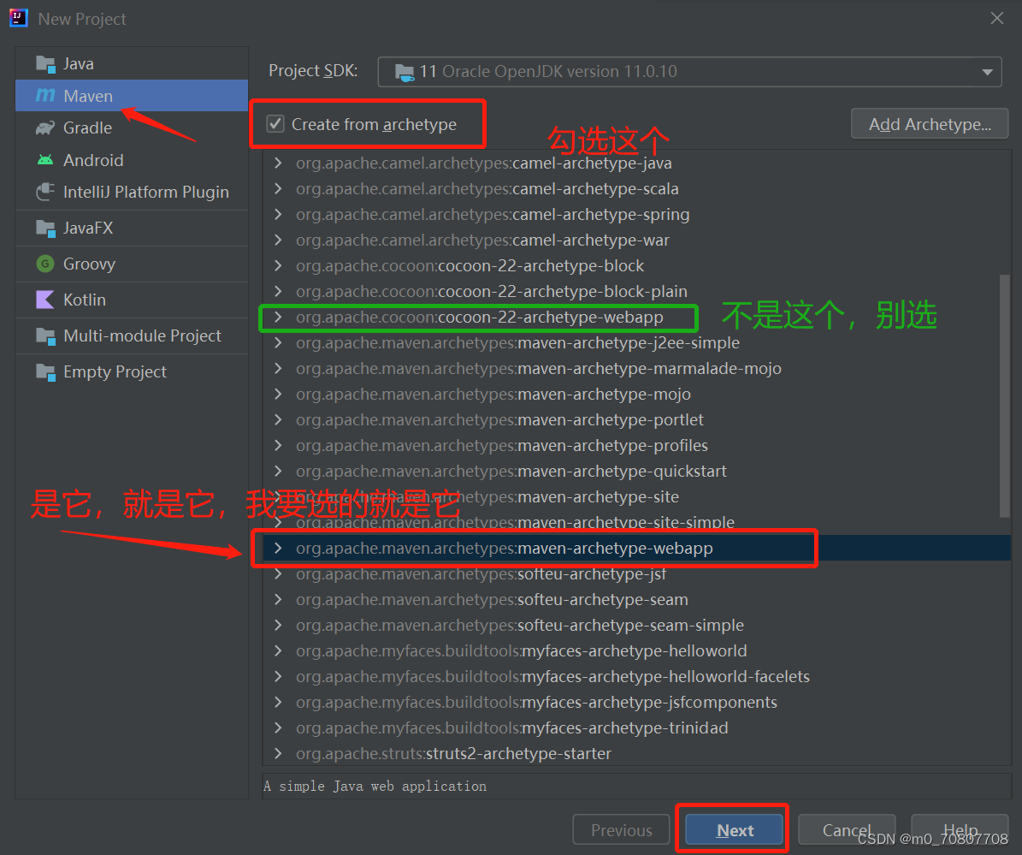Select the softeu-archetype-jsf row
This screenshot has height=855, width=1022.
click(637, 574)
